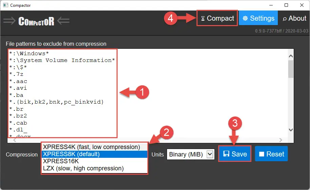310x190 pixels.
Task: Minimize the Compactor window
Action: tap(271, 5)
